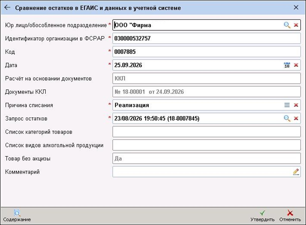Open organization search magnifier icon

(287, 25)
